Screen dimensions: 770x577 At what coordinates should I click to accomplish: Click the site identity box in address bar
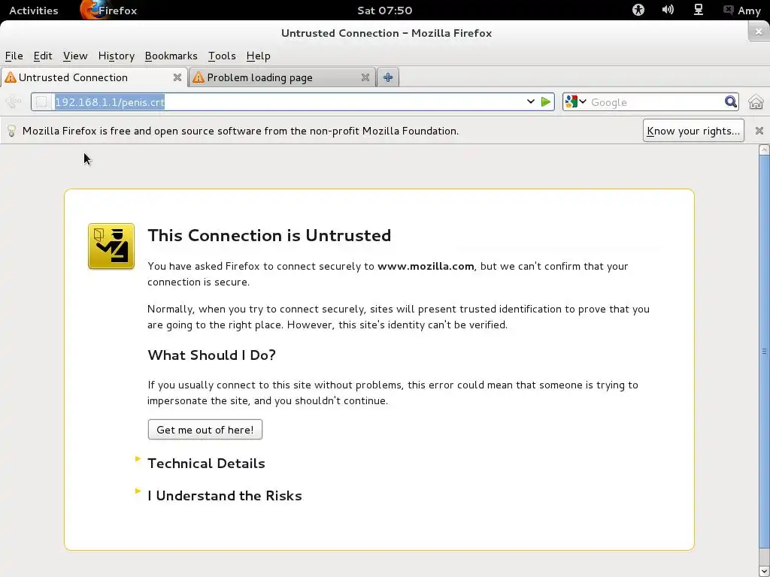point(42,101)
